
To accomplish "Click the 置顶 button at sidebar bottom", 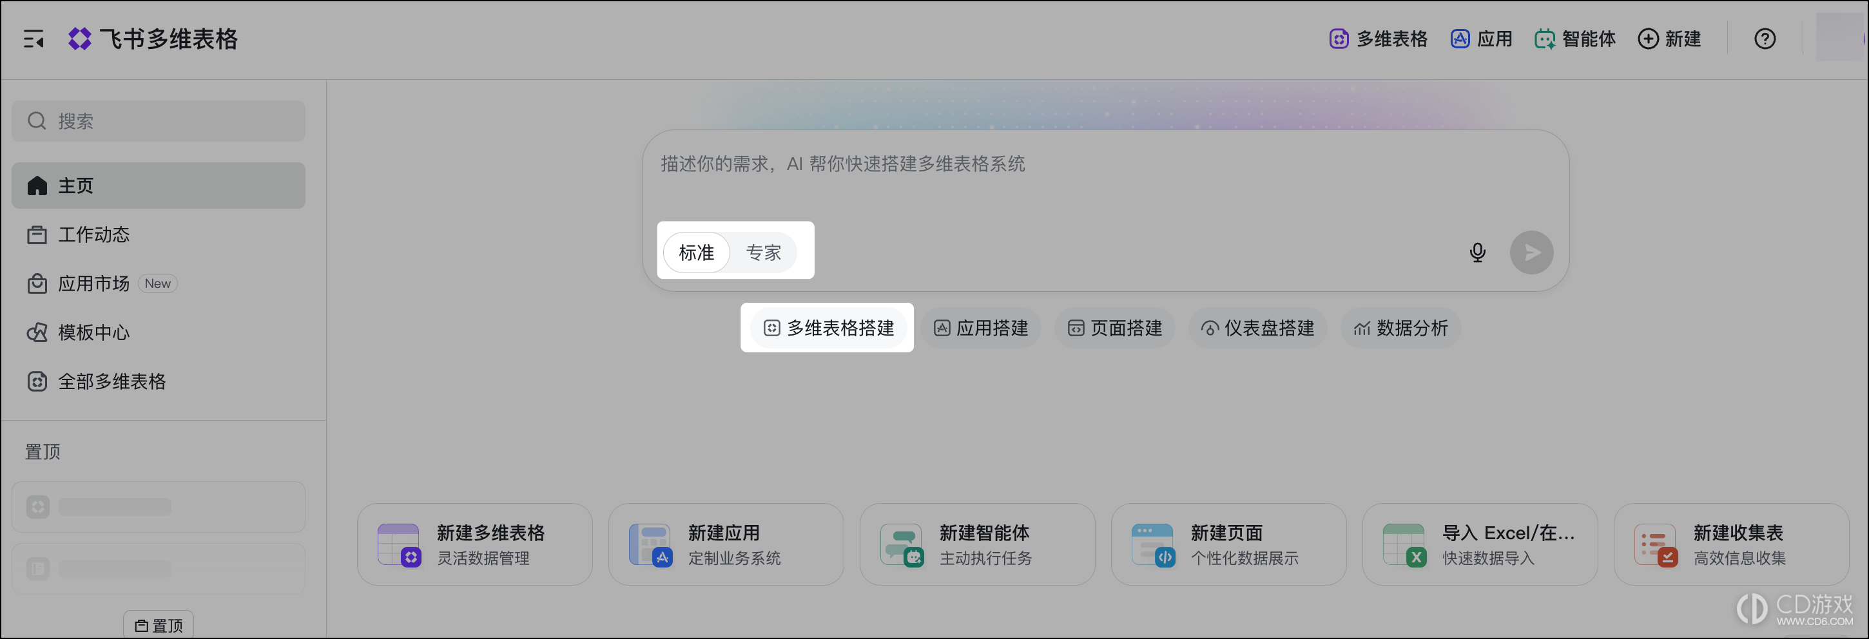I will pyautogui.click(x=158, y=625).
